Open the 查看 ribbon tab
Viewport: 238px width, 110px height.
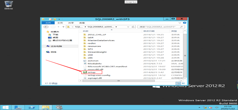coord(82,23)
